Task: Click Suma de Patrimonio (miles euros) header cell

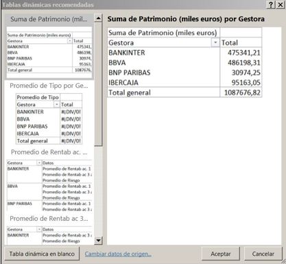Action: [x=163, y=33]
